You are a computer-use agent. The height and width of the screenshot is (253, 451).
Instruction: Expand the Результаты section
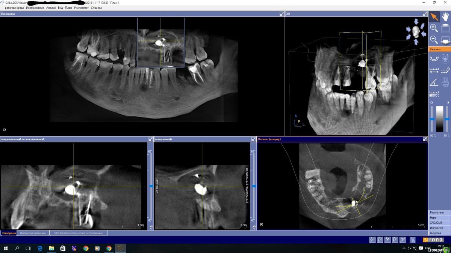point(439,213)
